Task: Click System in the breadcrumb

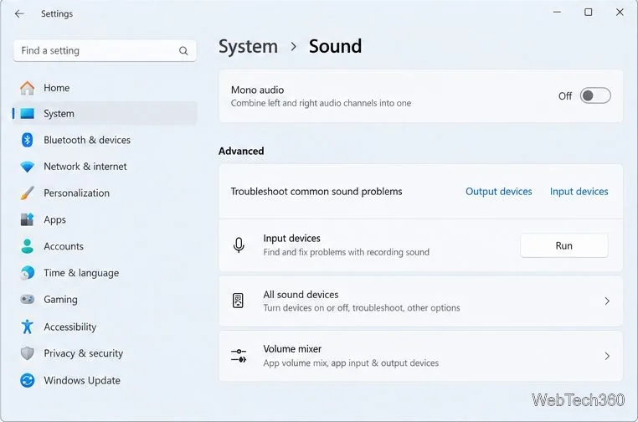Action: click(x=248, y=46)
